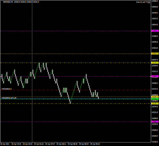Click the 15182.0 price scale value

155,130
